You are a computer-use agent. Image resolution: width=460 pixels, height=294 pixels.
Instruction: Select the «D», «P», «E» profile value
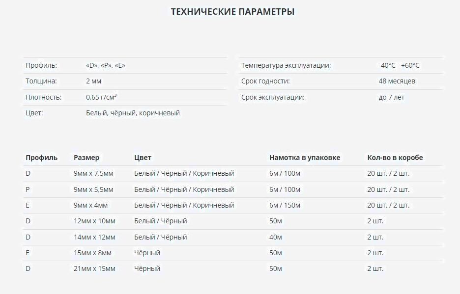point(105,65)
